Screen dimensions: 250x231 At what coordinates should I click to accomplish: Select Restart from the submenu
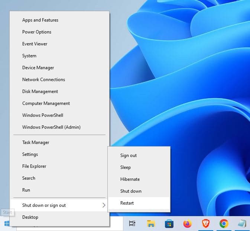coord(127,203)
